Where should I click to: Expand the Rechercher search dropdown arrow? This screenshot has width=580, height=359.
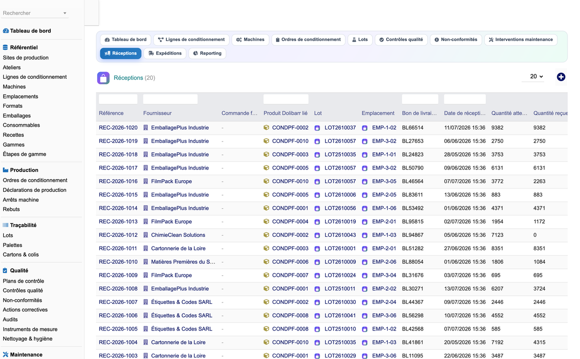click(65, 13)
